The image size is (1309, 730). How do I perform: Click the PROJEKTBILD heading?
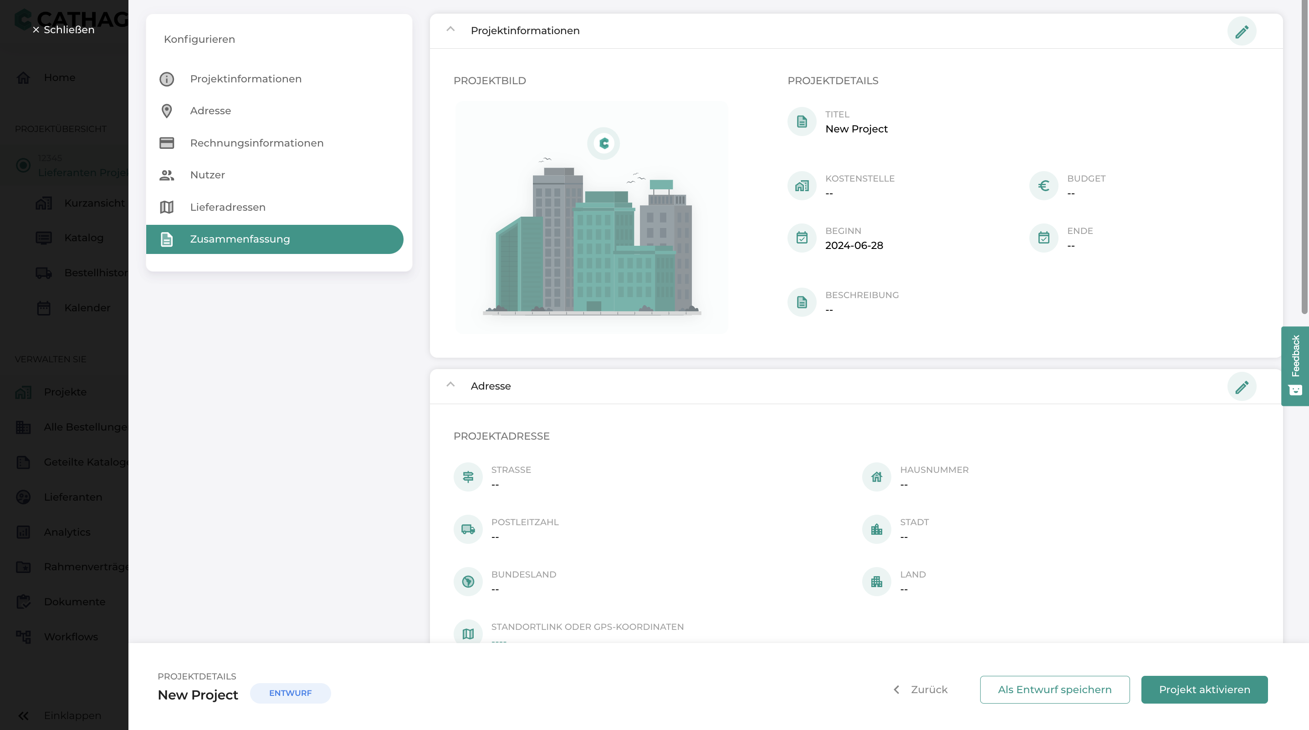490,81
